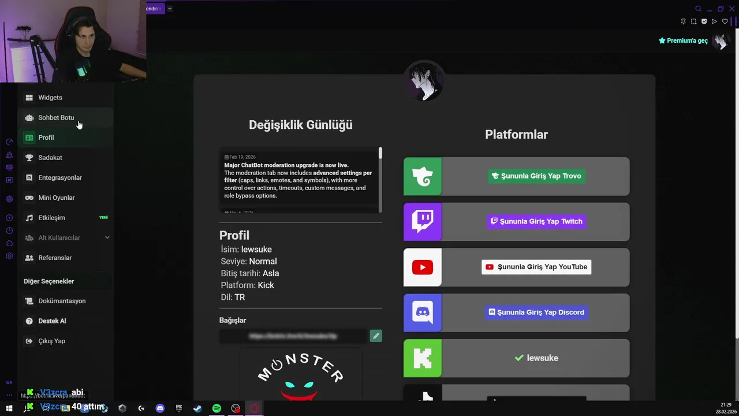Screen dimensions: 739x416
Task: Click the browser sidebar extensions icon
Action: (9, 243)
